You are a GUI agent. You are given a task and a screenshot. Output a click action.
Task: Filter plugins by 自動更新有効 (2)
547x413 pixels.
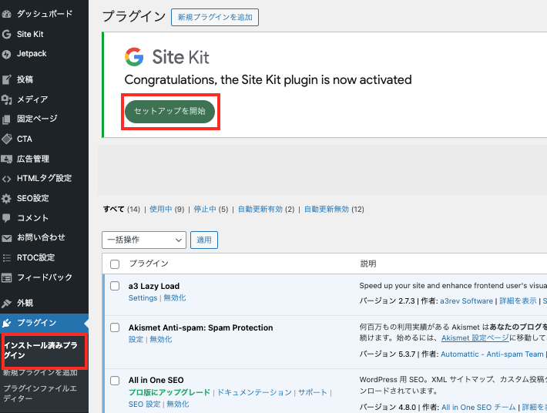(x=266, y=210)
